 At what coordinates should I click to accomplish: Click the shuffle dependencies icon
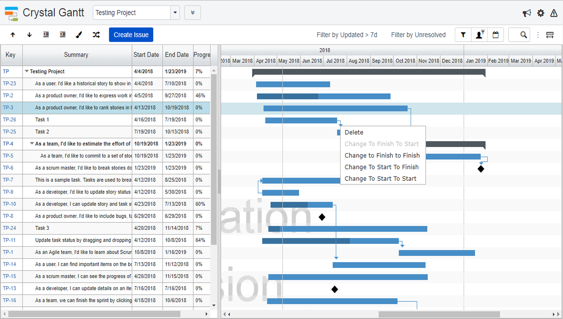click(96, 35)
